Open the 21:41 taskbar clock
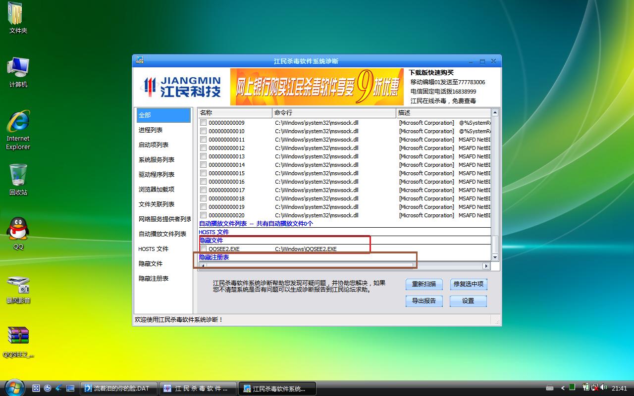 click(x=619, y=389)
